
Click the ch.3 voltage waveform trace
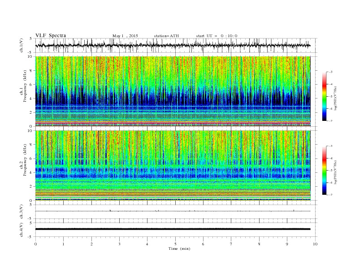[x=173, y=211]
